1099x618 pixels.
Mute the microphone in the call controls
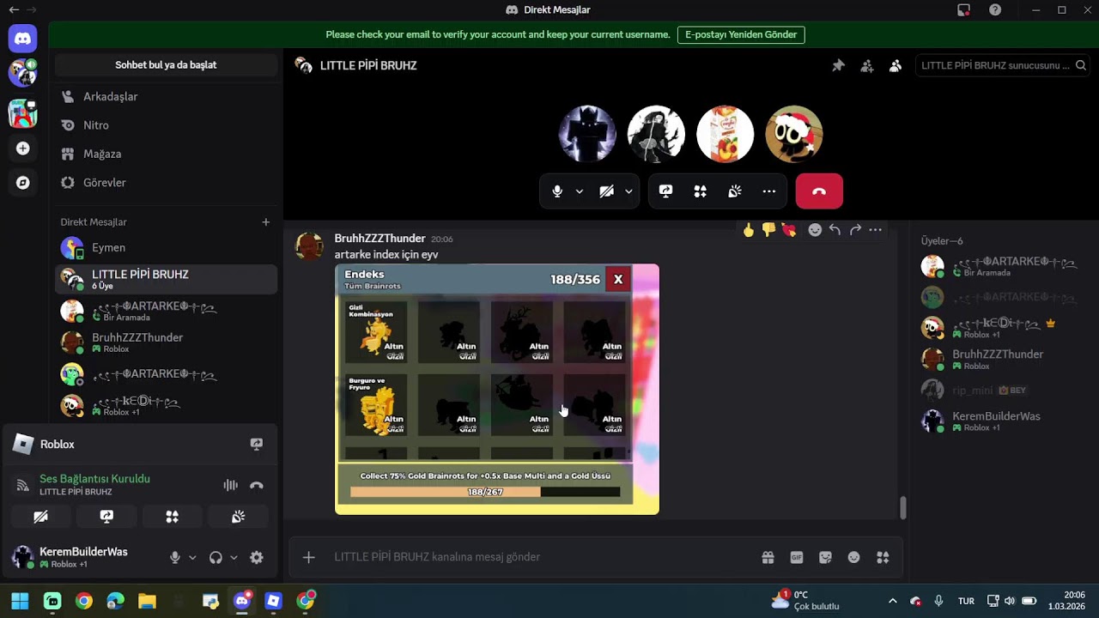[557, 191]
